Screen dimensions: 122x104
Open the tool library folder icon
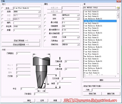coord(118,8)
